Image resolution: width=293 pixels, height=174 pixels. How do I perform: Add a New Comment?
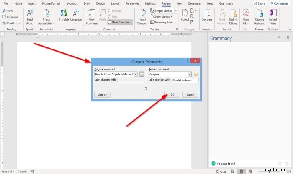pos(92,17)
